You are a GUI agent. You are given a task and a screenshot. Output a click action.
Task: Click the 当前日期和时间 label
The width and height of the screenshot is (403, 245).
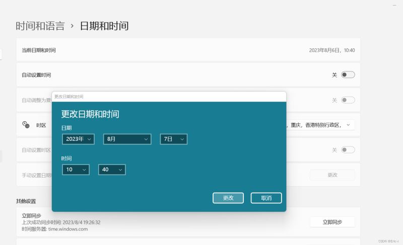click(x=39, y=50)
